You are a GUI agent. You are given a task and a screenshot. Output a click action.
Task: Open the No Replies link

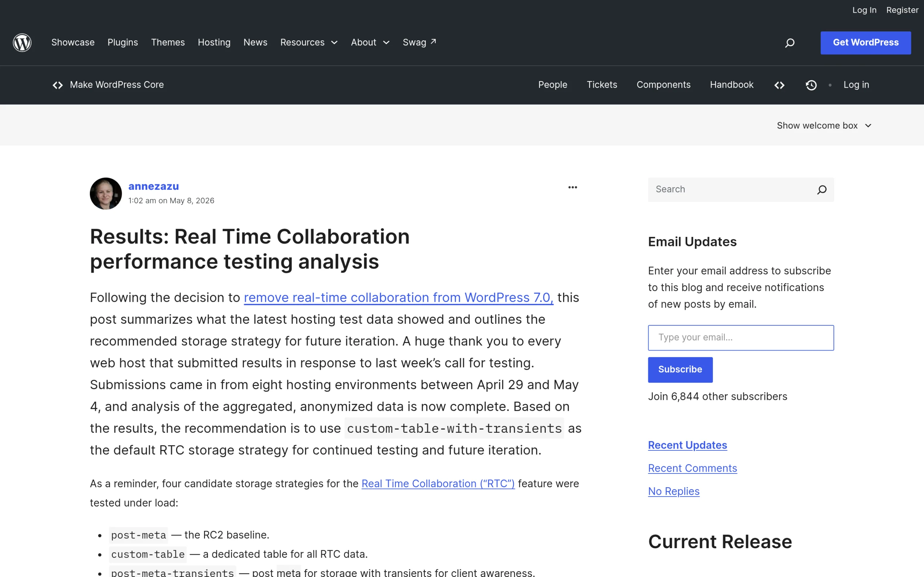pyautogui.click(x=674, y=492)
